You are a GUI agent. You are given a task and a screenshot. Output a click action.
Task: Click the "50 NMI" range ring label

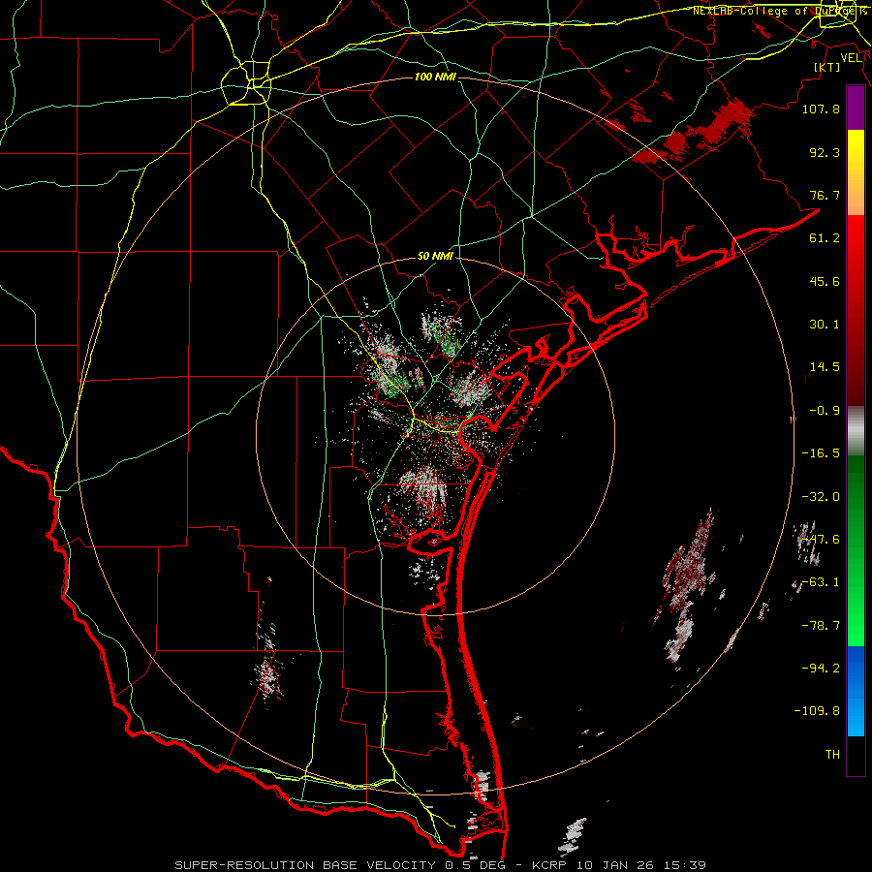[x=435, y=257]
